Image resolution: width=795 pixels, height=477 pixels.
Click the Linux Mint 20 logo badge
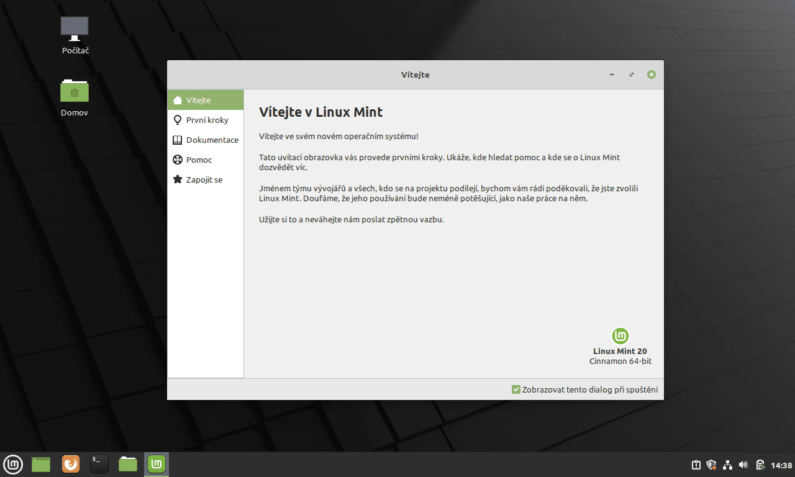pyautogui.click(x=620, y=335)
